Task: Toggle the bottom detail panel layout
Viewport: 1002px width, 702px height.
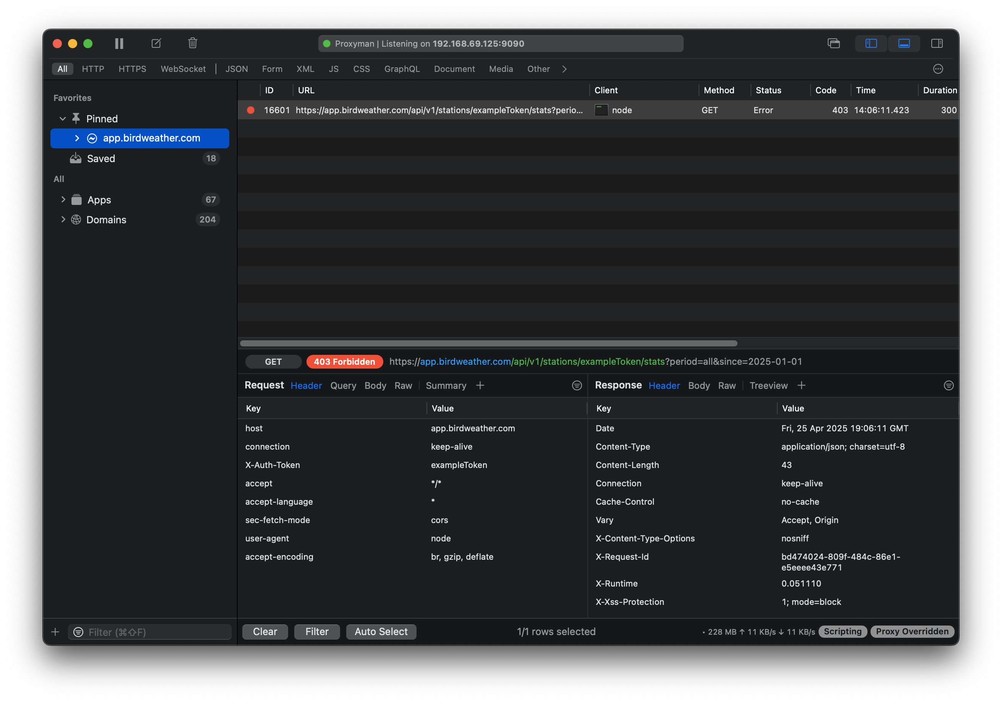Action: pyautogui.click(x=904, y=43)
